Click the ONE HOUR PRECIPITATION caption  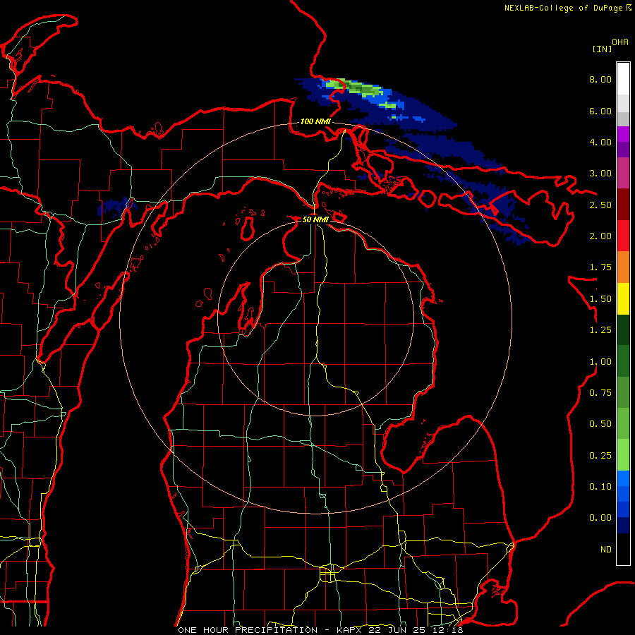pos(248,630)
